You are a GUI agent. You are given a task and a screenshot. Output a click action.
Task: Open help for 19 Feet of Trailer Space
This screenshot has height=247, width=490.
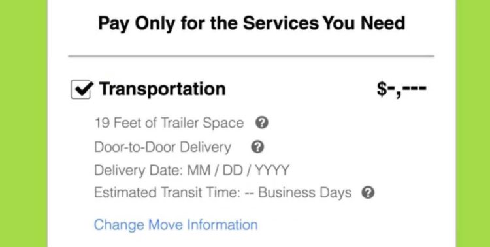(262, 123)
